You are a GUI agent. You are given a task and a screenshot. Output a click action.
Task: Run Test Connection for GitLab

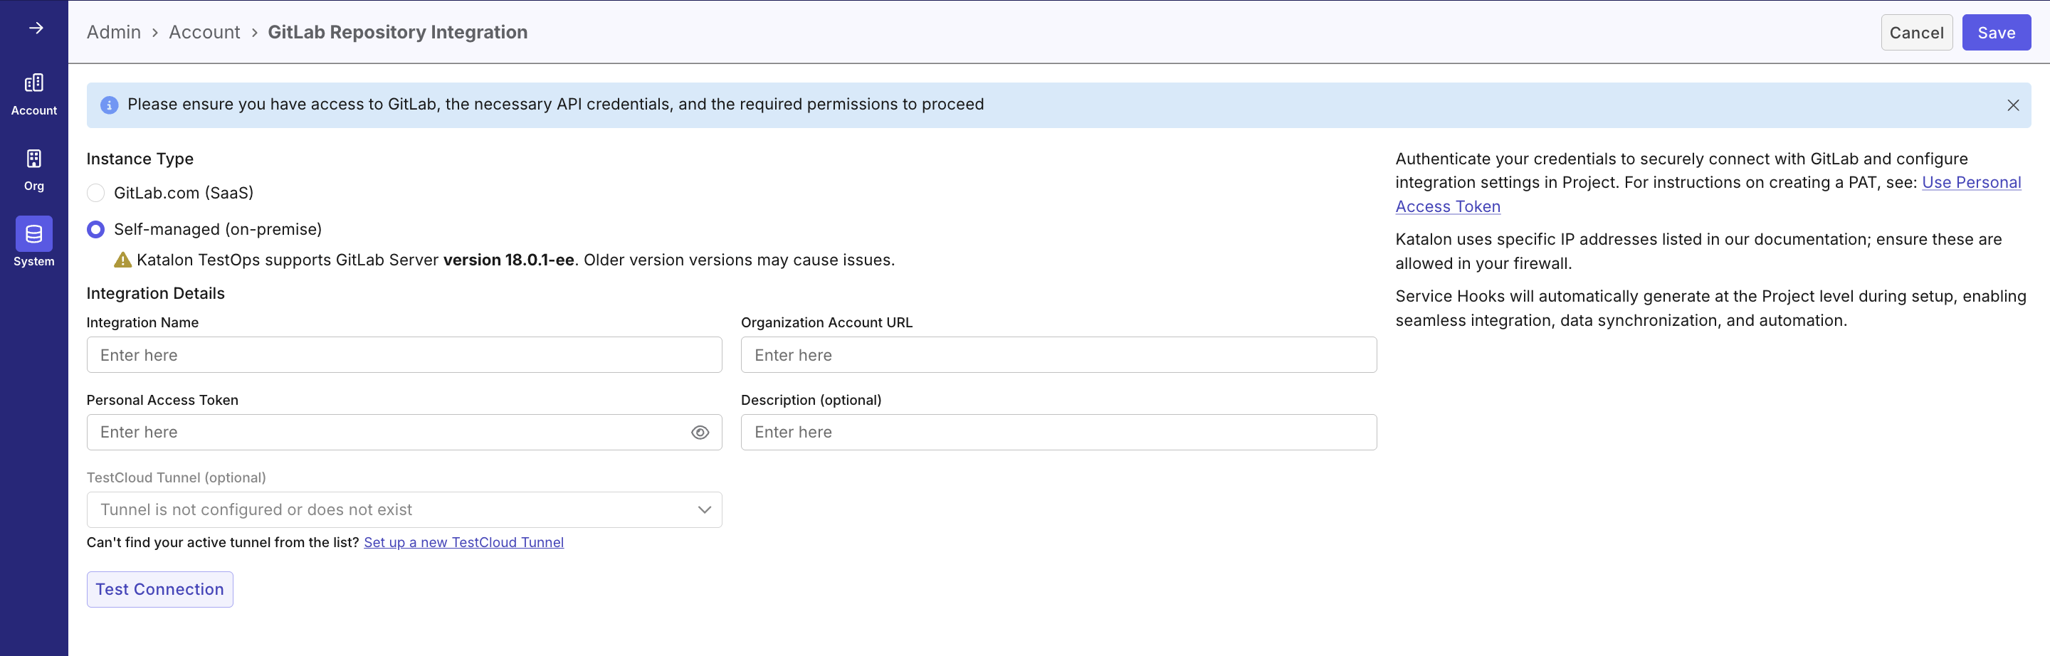tap(159, 588)
